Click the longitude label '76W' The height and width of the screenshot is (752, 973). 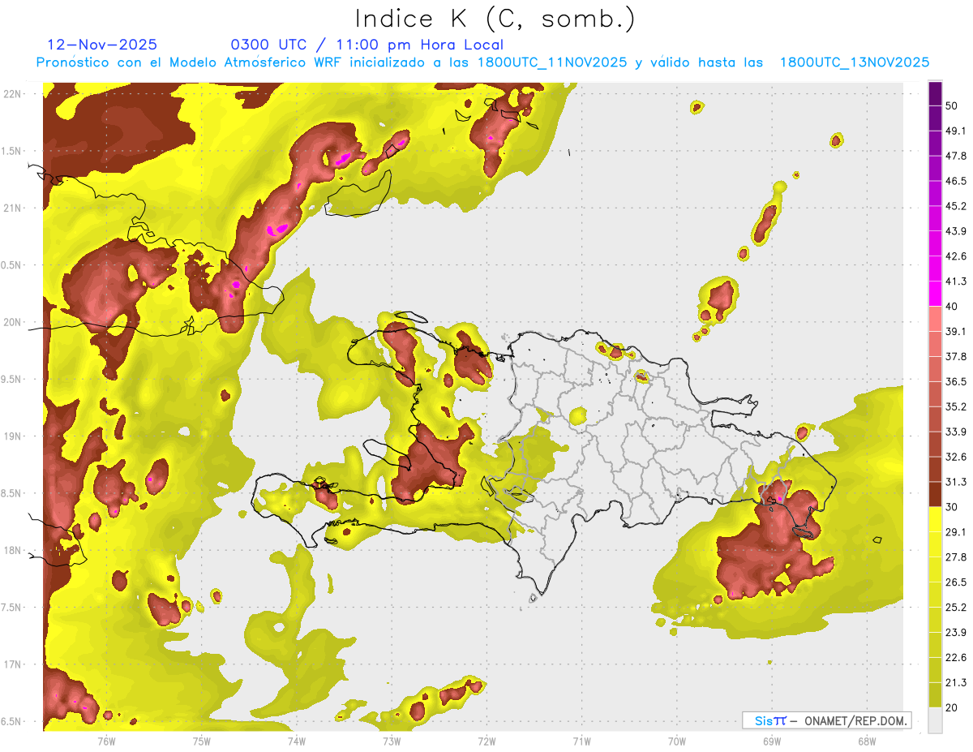pos(106,741)
